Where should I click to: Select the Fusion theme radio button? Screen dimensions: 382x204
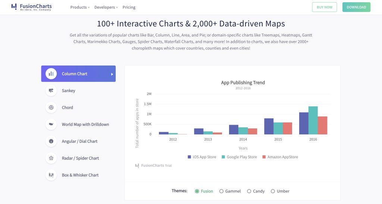tap(197, 191)
